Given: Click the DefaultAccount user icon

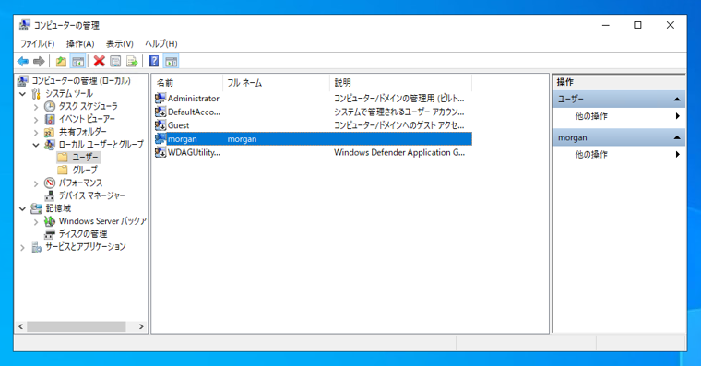Looking at the screenshot, I should click(x=160, y=112).
